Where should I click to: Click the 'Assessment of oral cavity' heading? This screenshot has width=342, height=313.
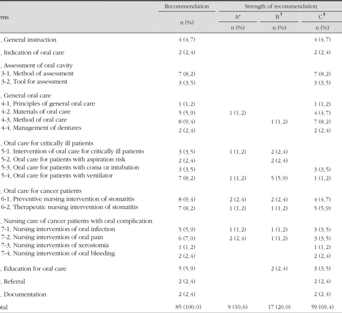click(x=38, y=66)
